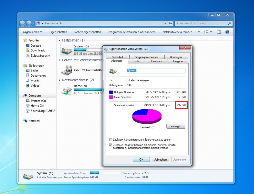Click the magenta Freier Speicher swatch

pyautogui.click(x=111, y=97)
